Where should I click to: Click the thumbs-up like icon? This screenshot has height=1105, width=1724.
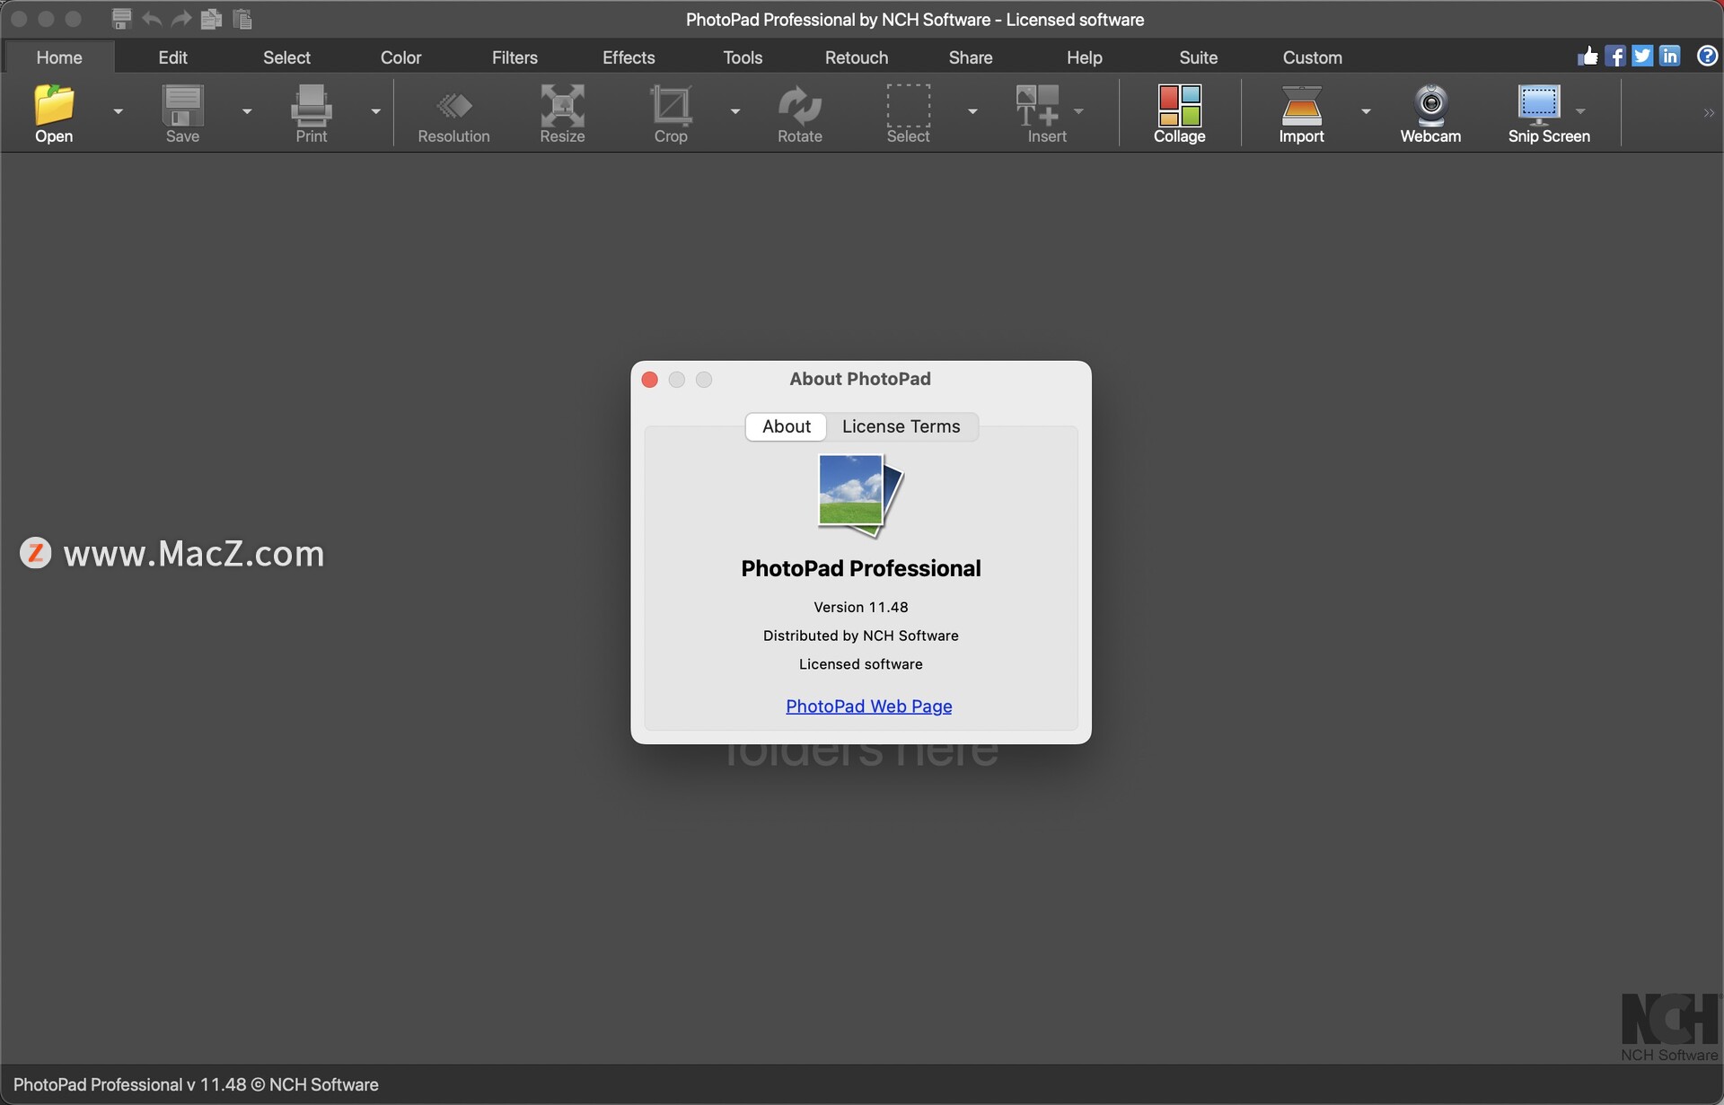(1588, 56)
